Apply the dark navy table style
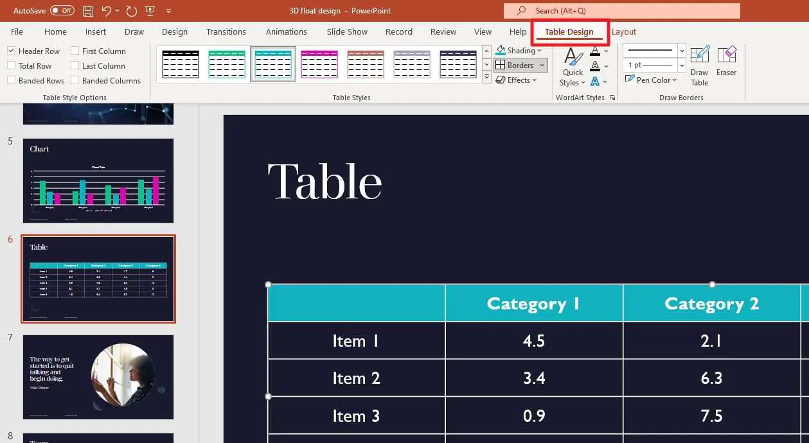809x443 pixels. (x=458, y=64)
